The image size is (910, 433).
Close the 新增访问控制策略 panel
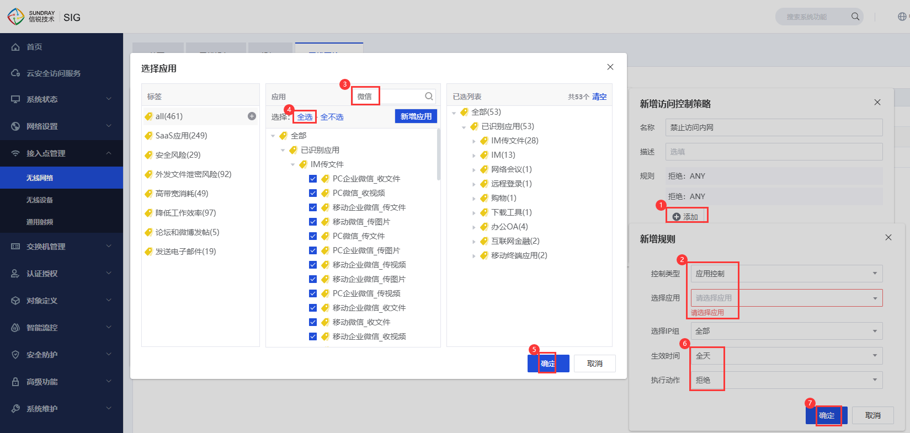877,102
